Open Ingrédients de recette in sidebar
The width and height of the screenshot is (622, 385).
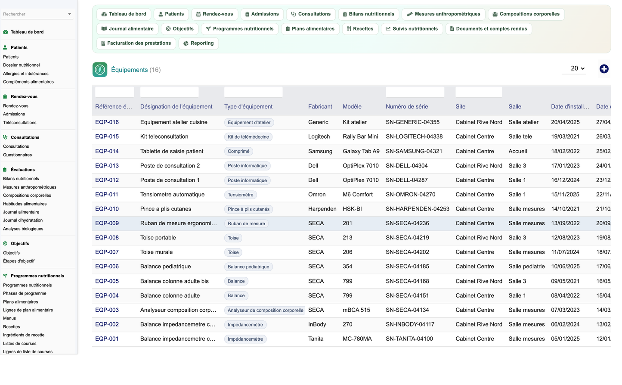24,335
